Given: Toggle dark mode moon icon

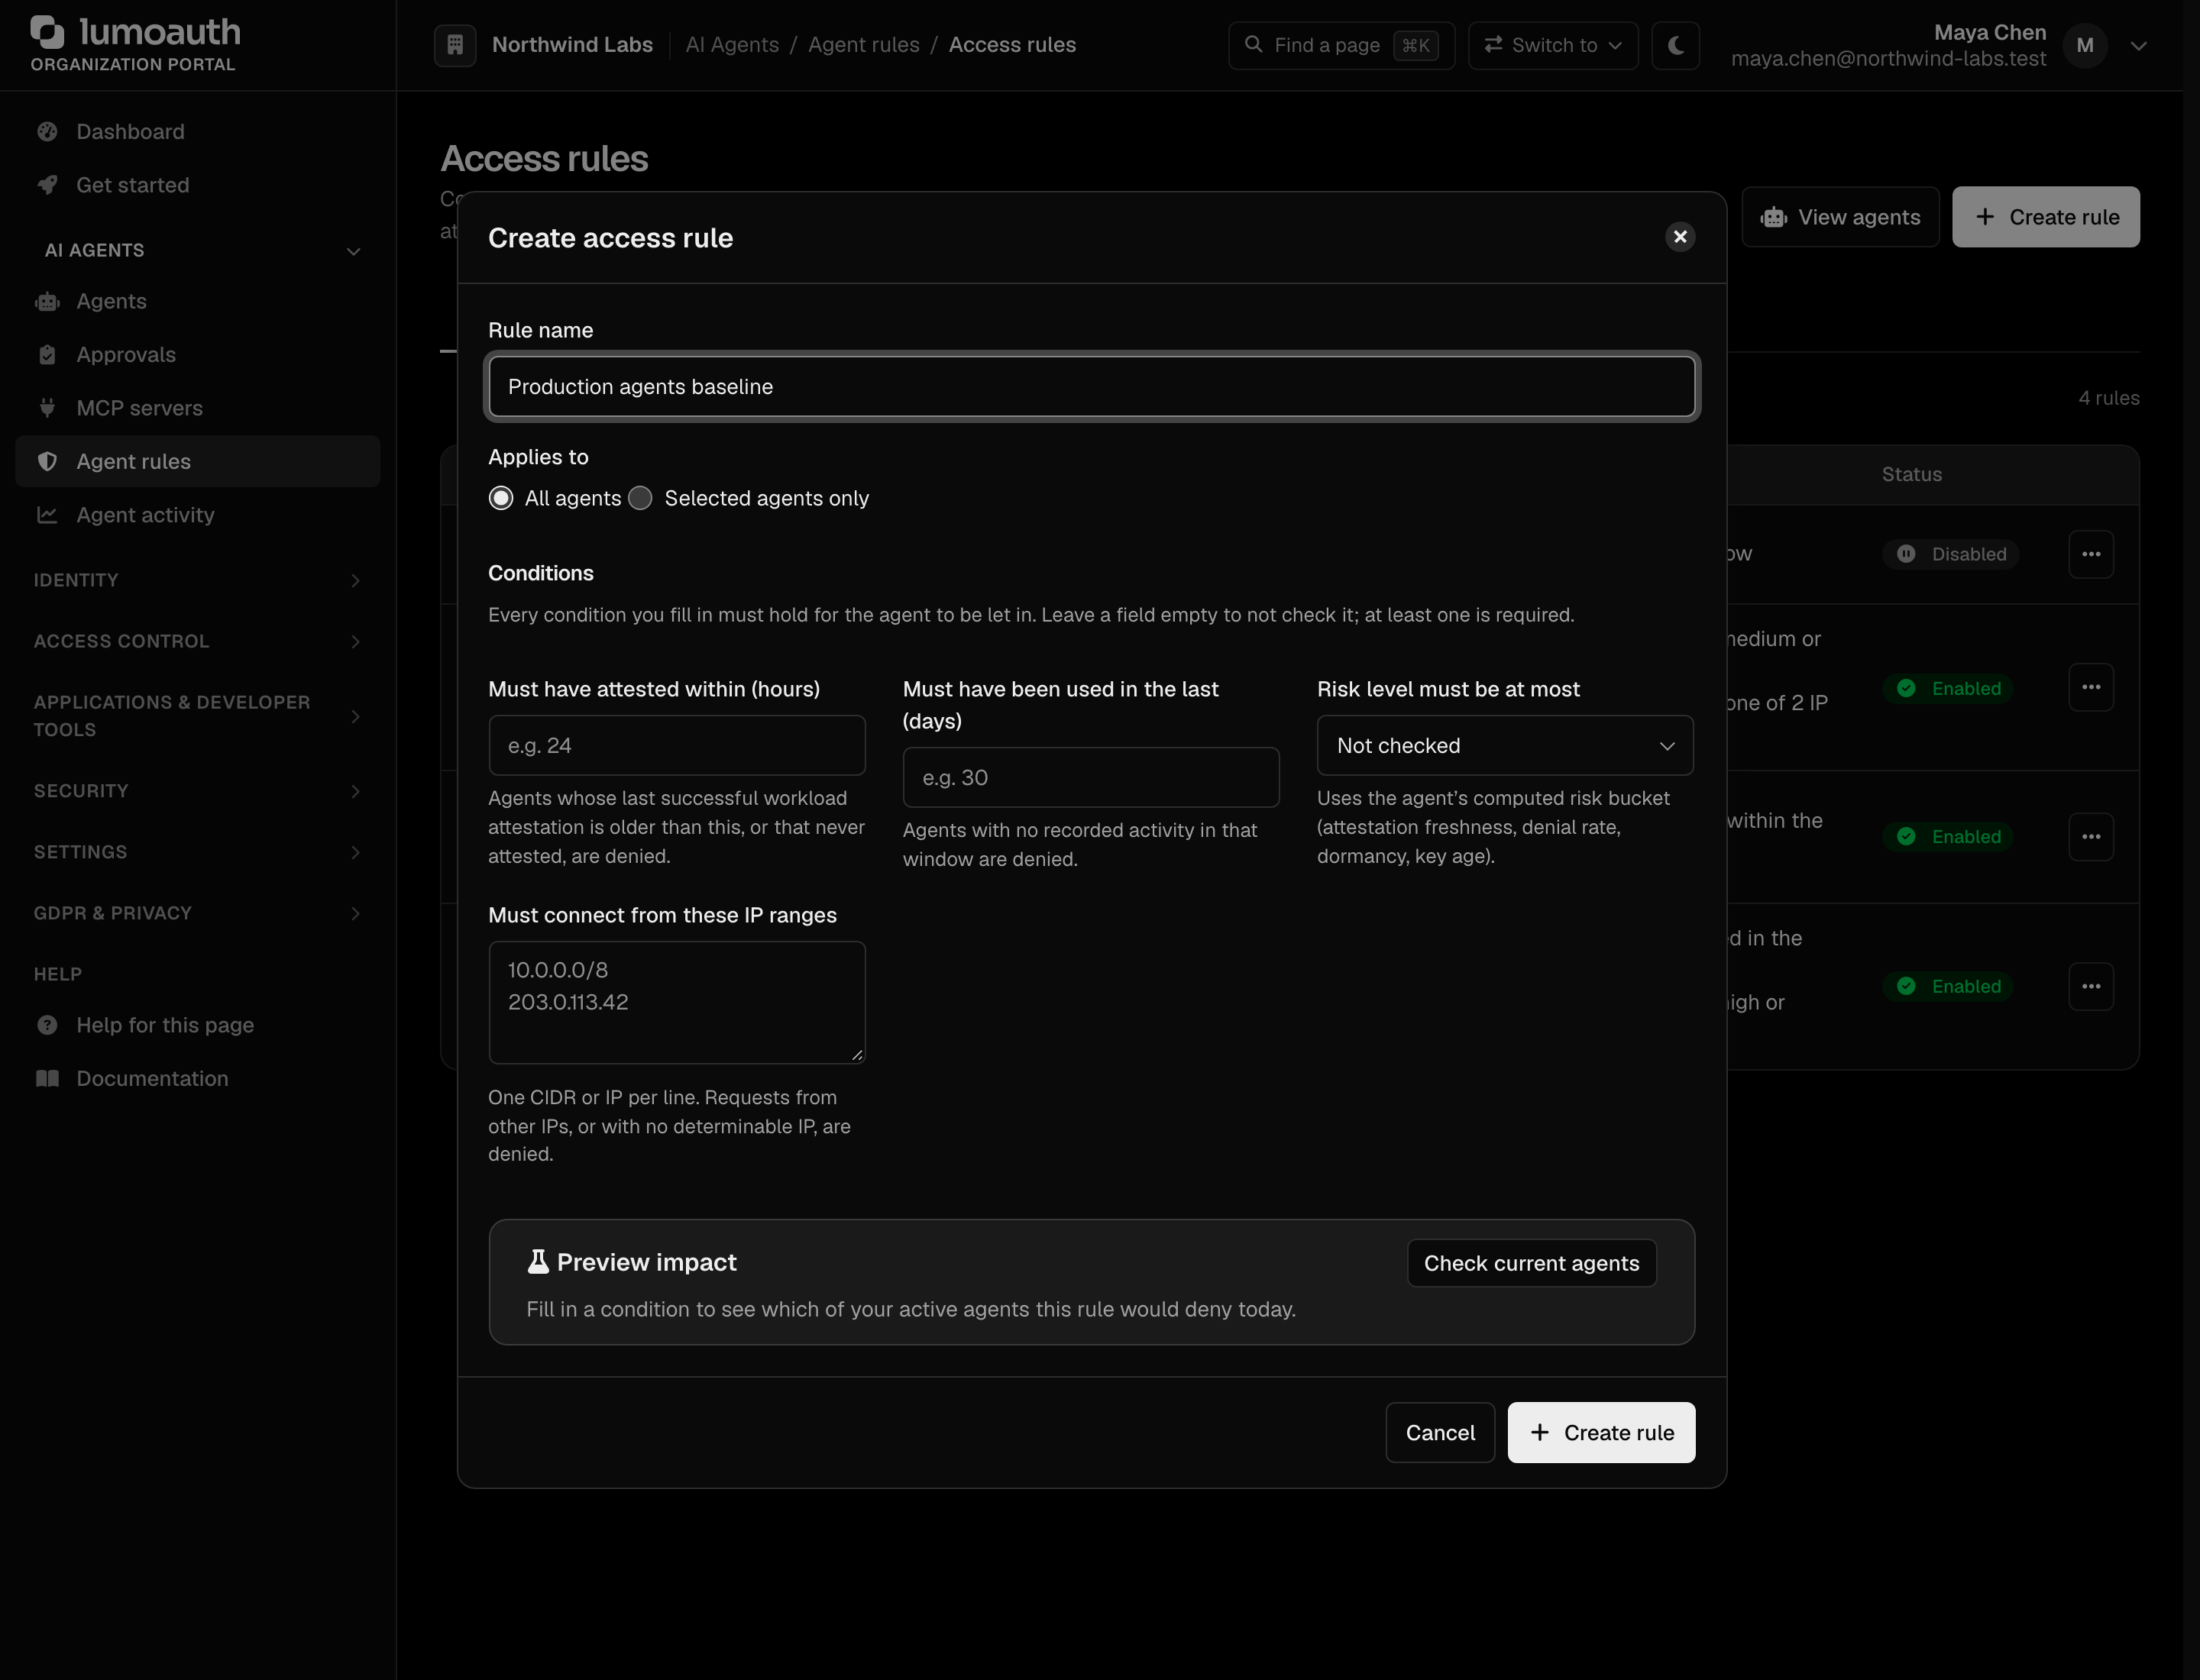Looking at the screenshot, I should click(1676, 45).
